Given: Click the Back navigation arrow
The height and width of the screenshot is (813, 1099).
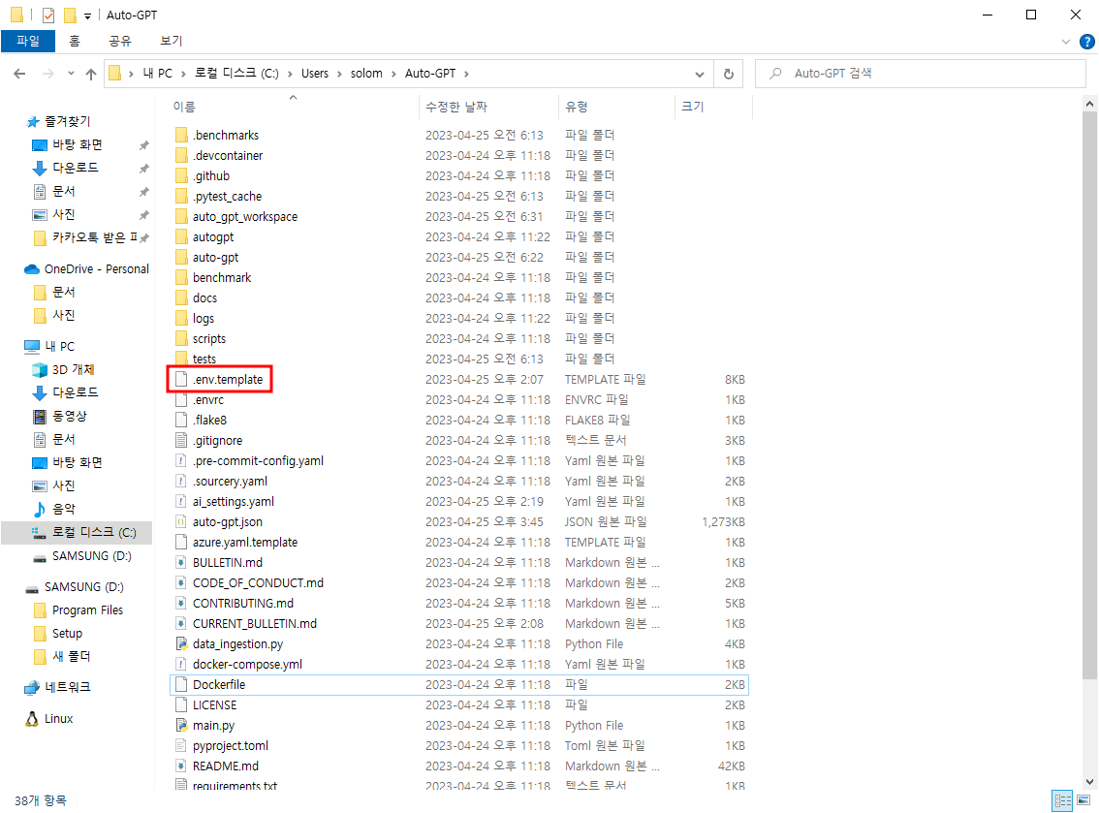Looking at the screenshot, I should [19, 74].
